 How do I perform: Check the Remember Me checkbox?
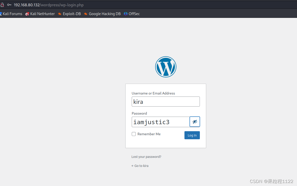pyautogui.click(x=134, y=134)
